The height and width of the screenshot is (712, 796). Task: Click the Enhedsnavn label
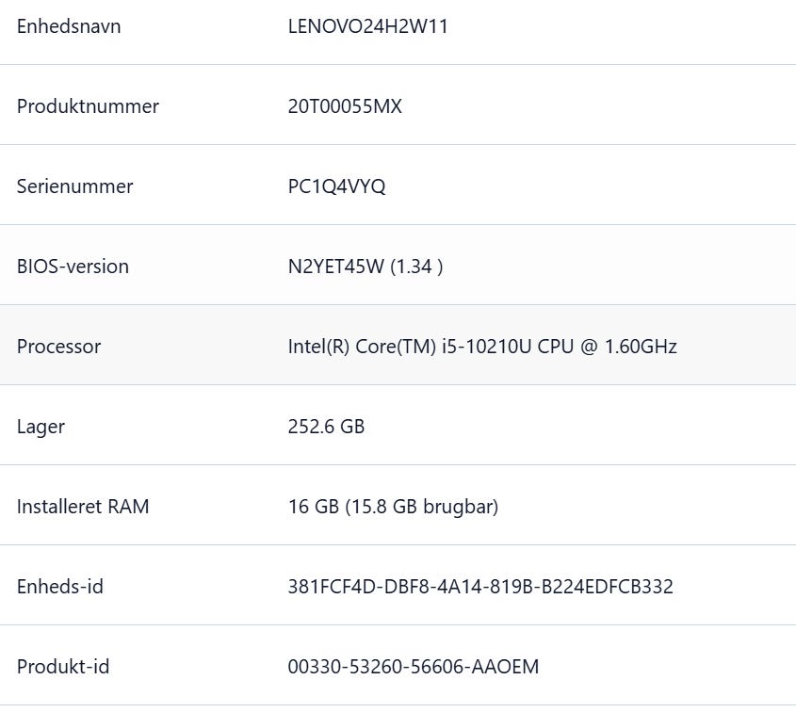pyautogui.click(x=69, y=26)
